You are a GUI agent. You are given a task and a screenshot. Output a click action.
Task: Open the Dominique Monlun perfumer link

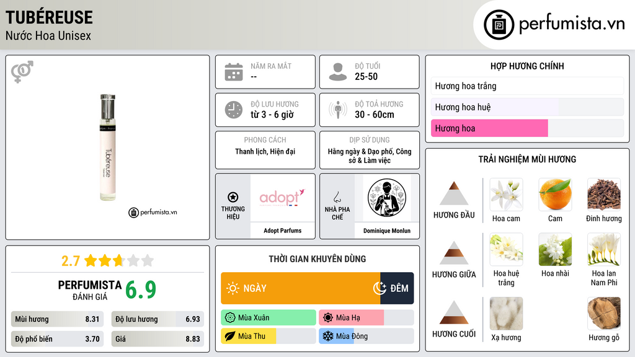click(x=387, y=231)
